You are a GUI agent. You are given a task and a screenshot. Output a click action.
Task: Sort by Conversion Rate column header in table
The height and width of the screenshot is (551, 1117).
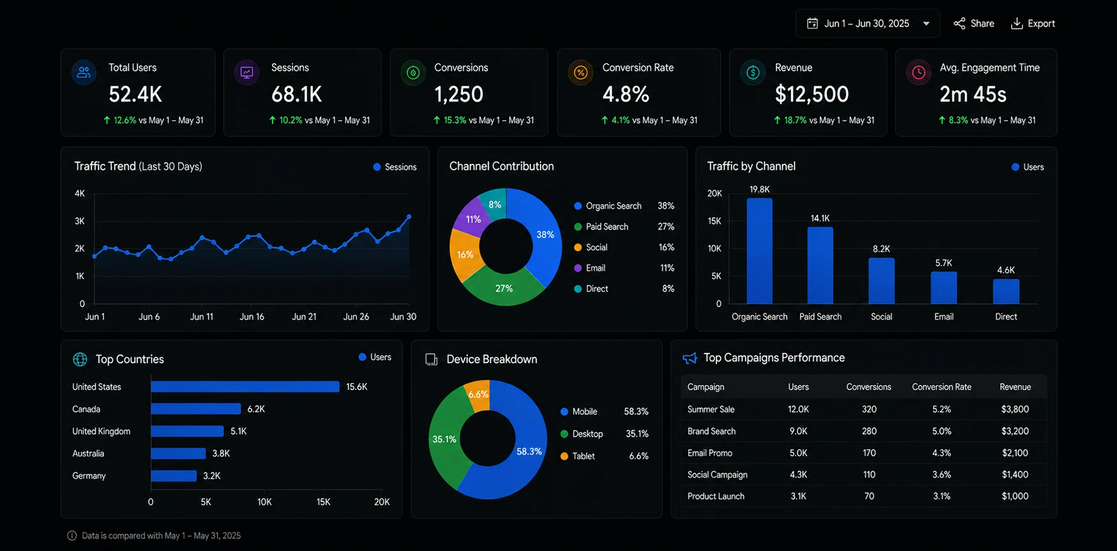pyautogui.click(x=941, y=387)
